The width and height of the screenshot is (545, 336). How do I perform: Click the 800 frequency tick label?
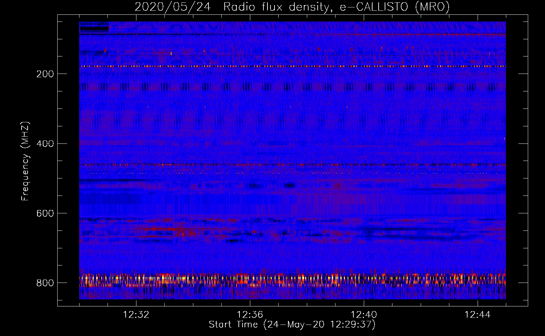click(45, 283)
